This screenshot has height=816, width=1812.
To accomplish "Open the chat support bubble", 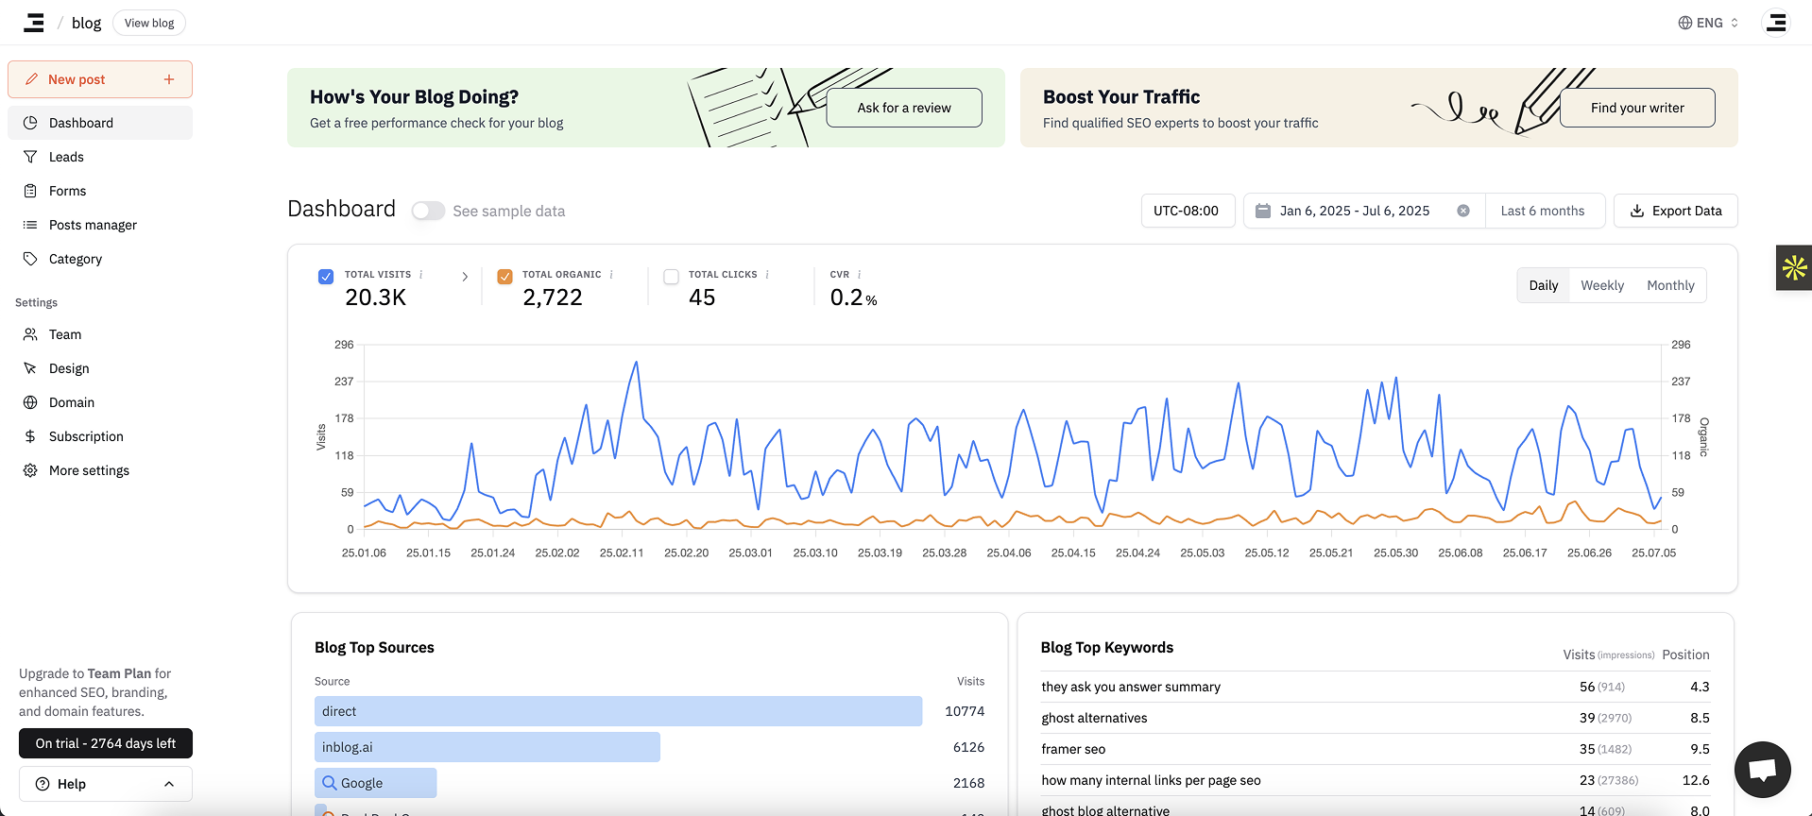I will pyautogui.click(x=1762, y=770).
